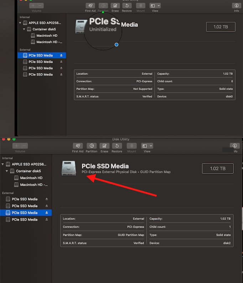Select third PCIe SSD Media in upper window
The height and width of the screenshot is (283, 243).
pos(42,68)
